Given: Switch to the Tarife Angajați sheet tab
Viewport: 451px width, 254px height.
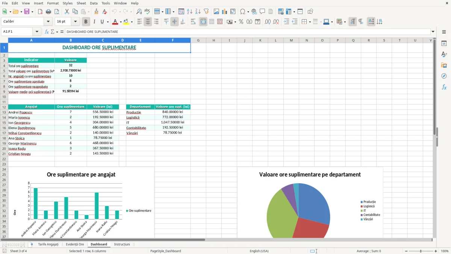Looking at the screenshot, I should point(48,244).
